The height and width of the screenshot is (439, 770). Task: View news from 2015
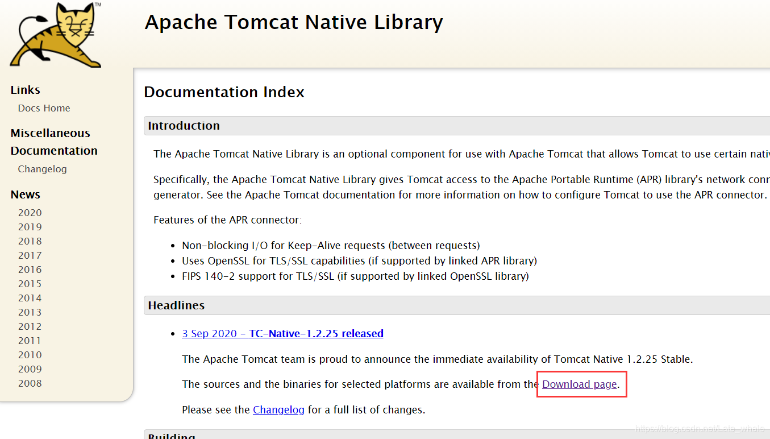(x=30, y=283)
